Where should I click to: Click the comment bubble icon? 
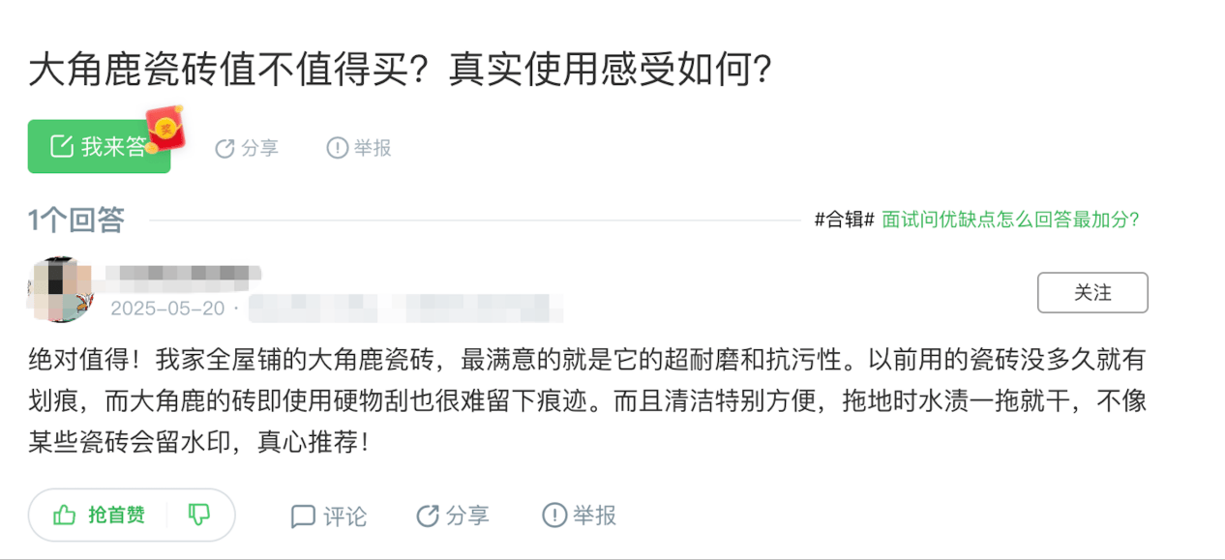(303, 516)
